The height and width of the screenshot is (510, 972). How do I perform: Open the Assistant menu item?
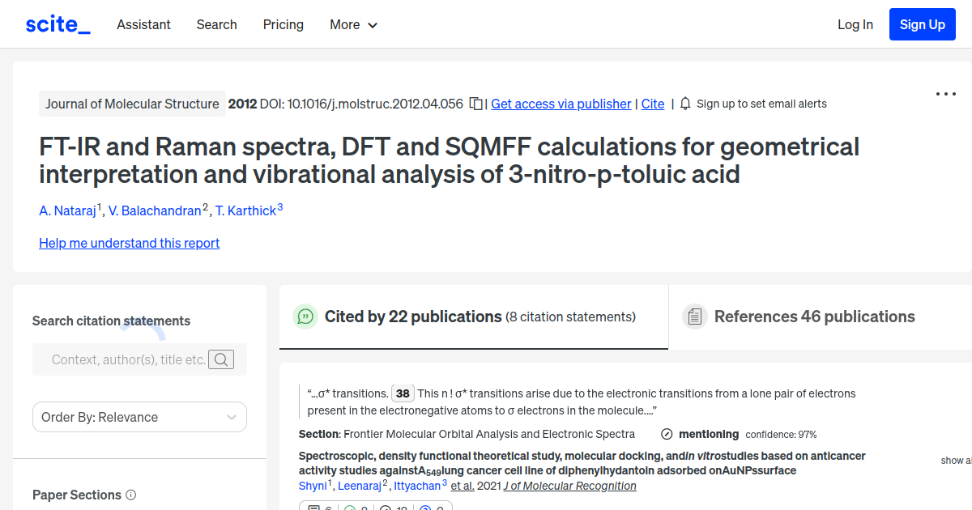143,25
